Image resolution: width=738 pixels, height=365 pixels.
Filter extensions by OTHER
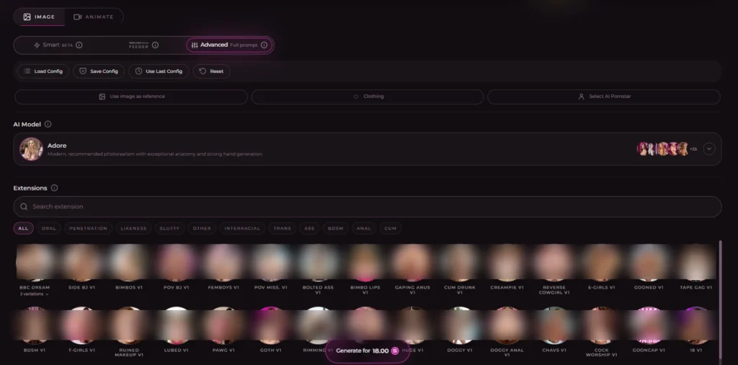(x=202, y=229)
